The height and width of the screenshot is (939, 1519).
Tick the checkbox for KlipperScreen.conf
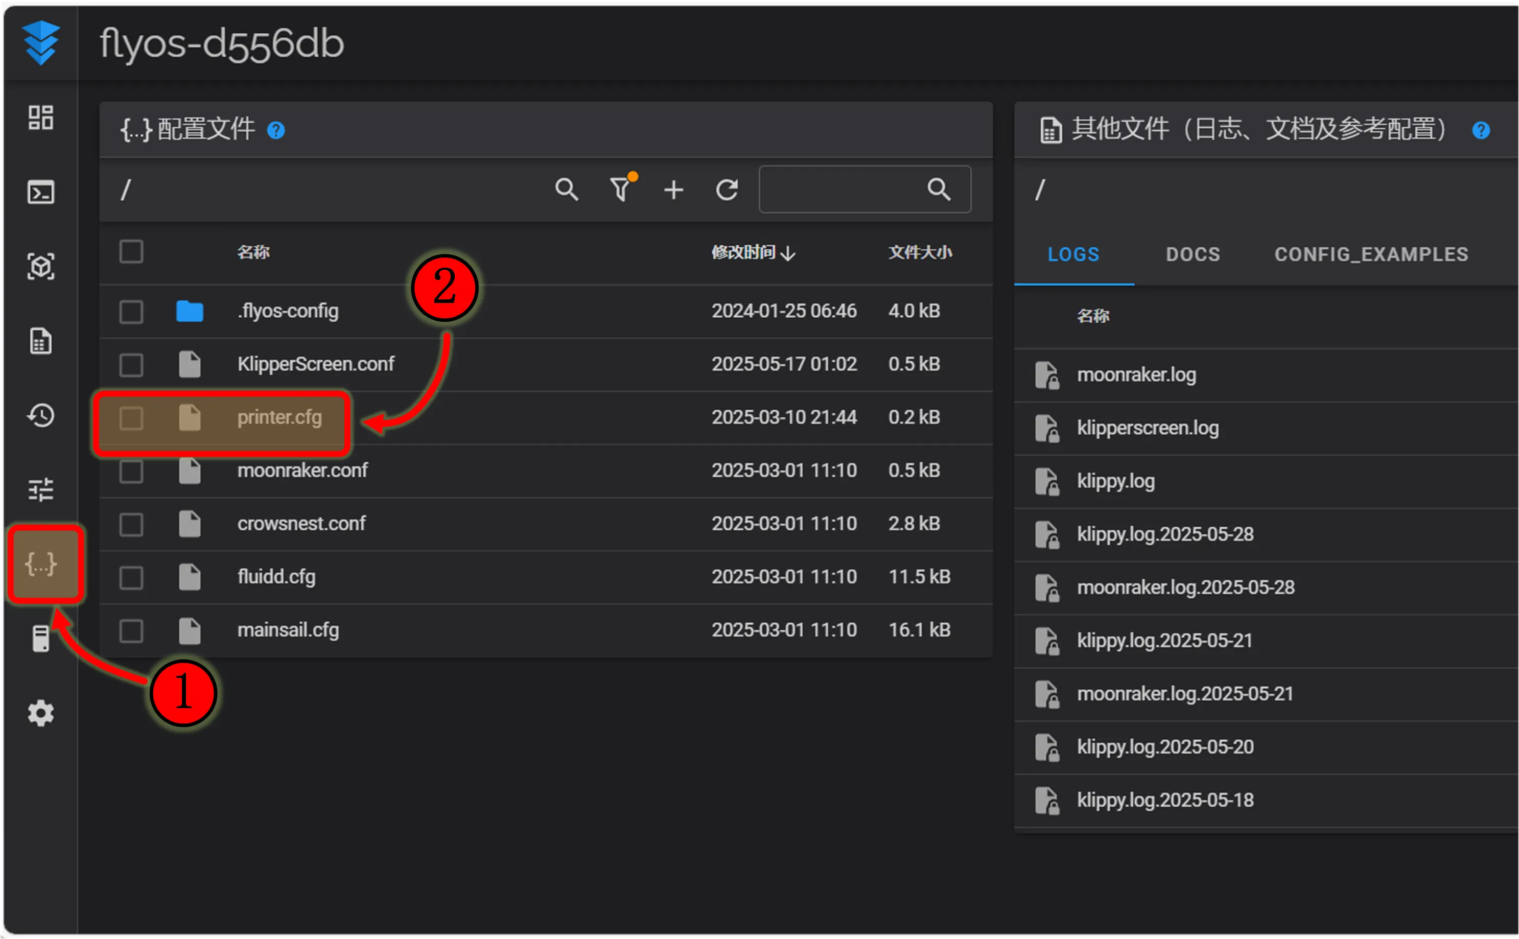131,365
